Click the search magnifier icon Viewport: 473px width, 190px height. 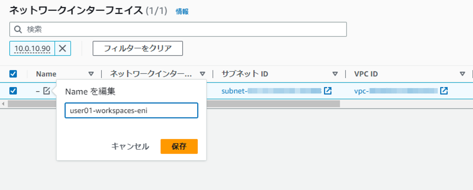point(17,29)
